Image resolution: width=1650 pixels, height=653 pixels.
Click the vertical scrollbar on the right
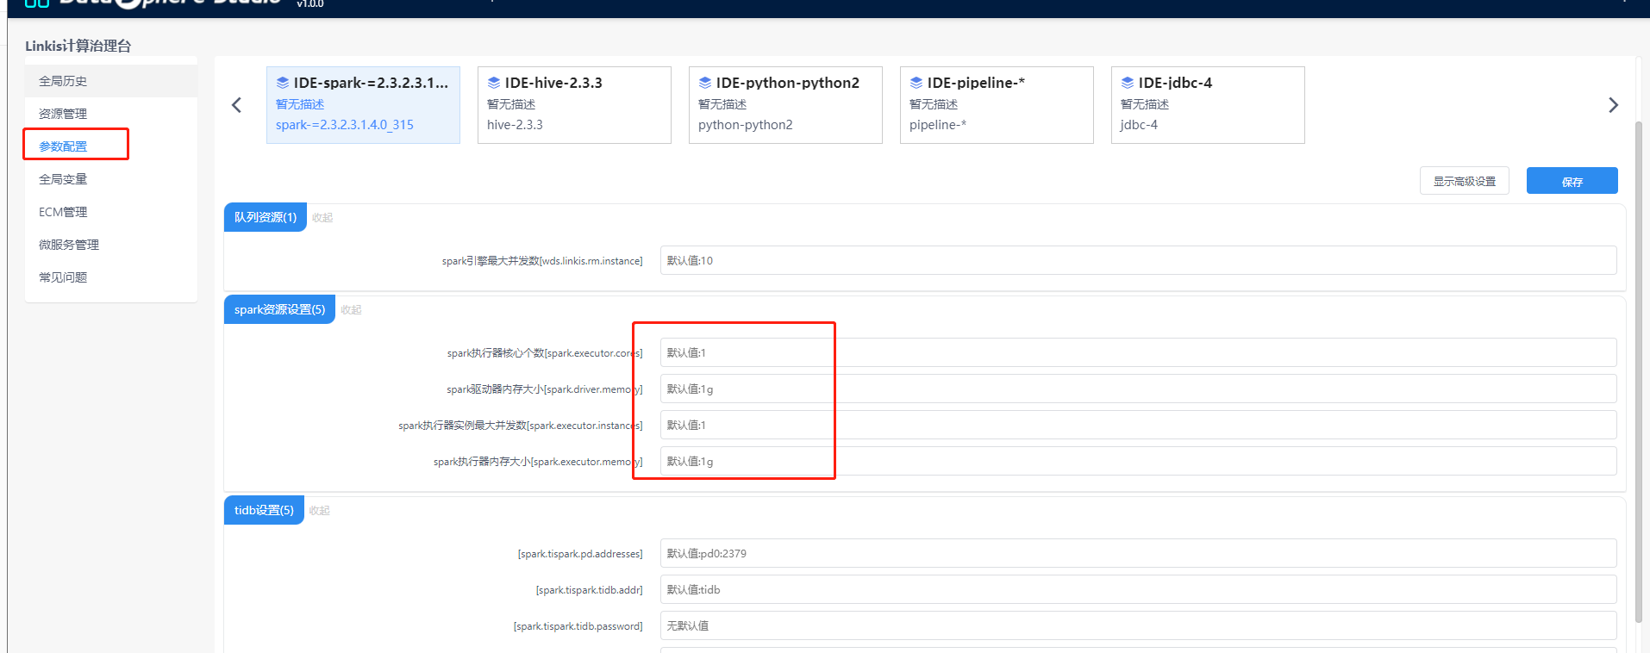pos(1639,370)
